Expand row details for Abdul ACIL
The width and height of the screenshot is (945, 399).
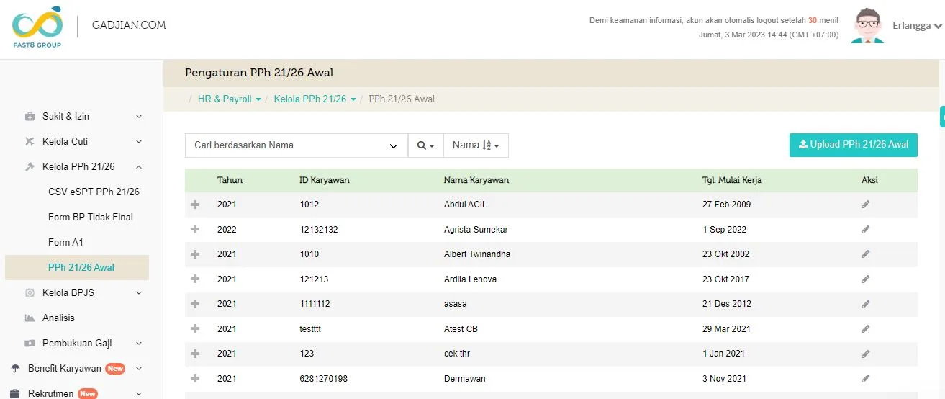coord(194,205)
